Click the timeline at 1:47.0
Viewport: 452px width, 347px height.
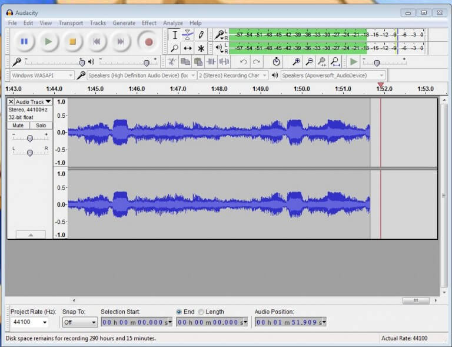pyautogui.click(x=178, y=89)
